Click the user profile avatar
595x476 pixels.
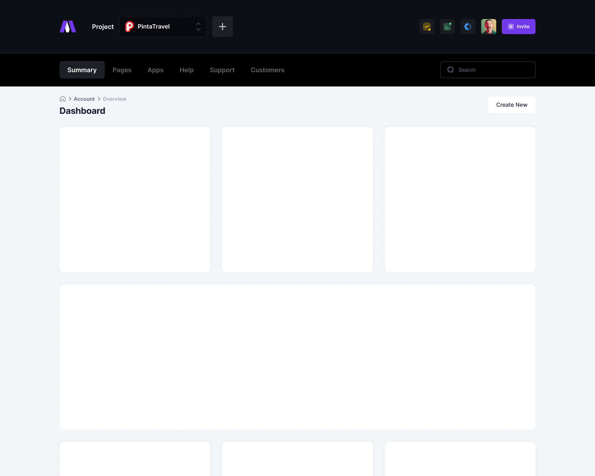click(489, 27)
